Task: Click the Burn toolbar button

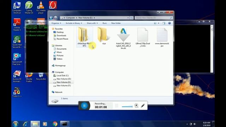Action: click(105, 23)
